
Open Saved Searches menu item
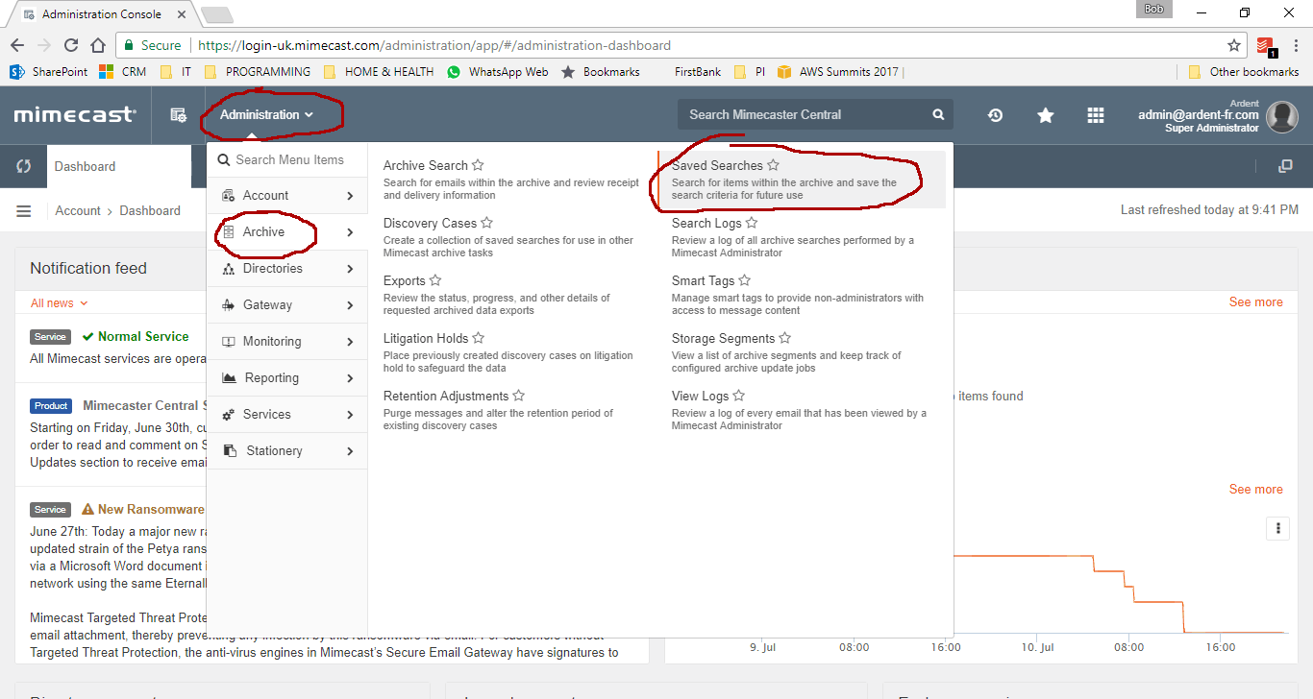[x=717, y=165]
